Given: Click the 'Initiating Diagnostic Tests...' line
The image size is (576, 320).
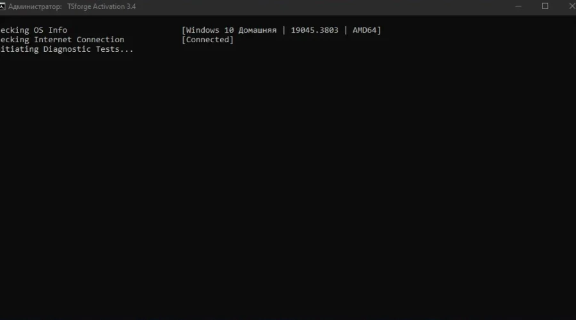Looking at the screenshot, I should tap(67, 49).
